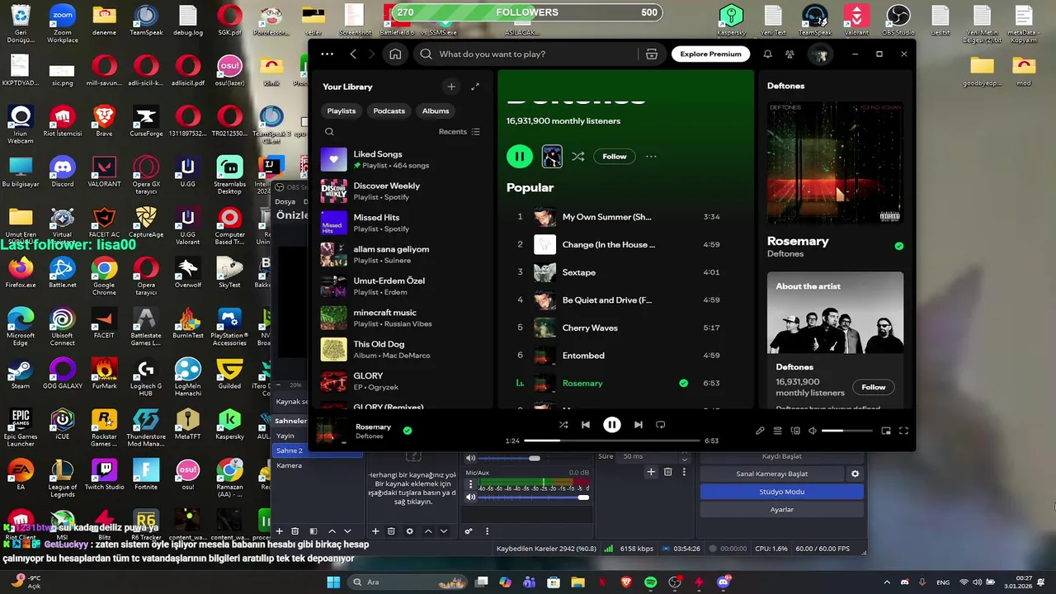Open Ayarlar button in OBS
Viewport: 1056px width, 594px height.
[782, 510]
